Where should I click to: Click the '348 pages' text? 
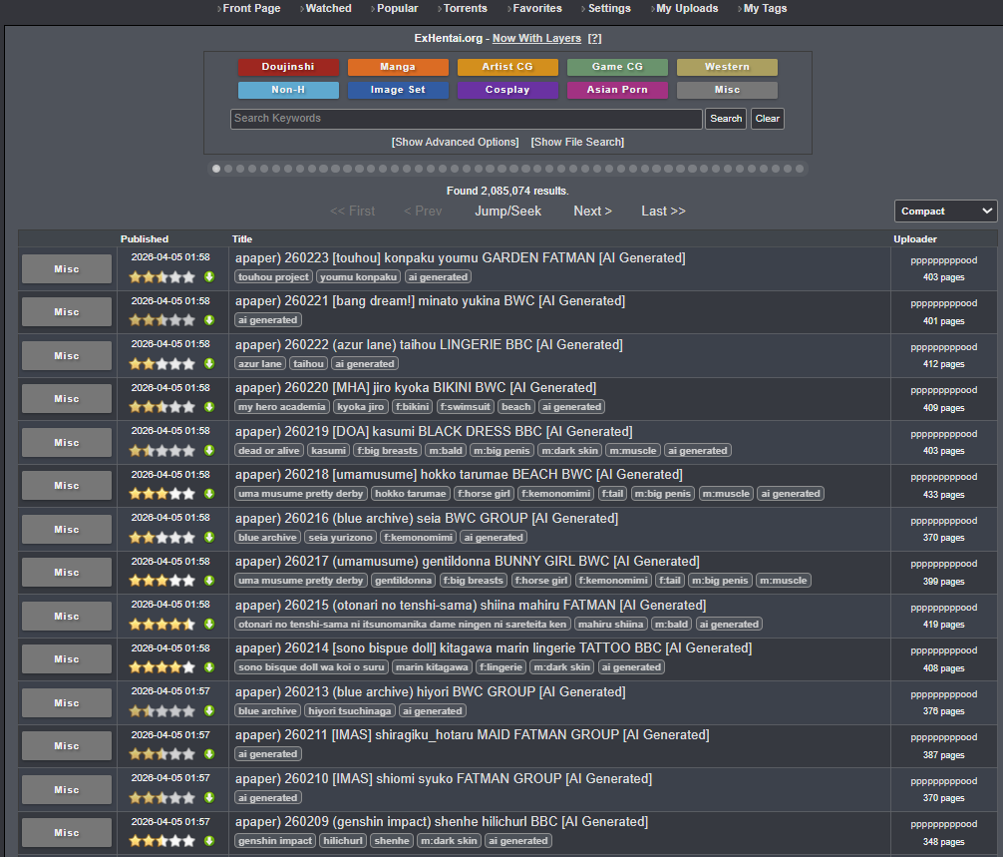click(x=943, y=842)
